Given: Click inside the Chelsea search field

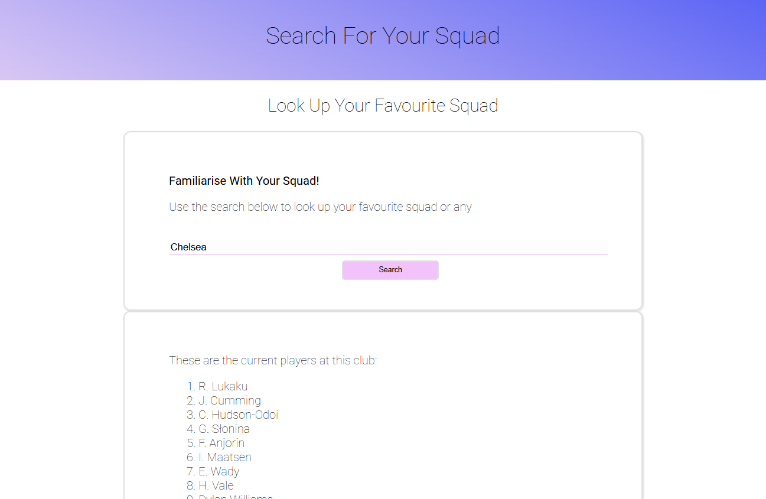Looking at the screenshot, I should tap(388, 247).
